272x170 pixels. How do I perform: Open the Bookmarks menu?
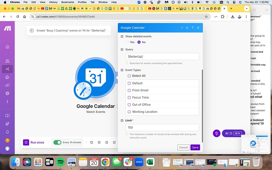[68, 2]
